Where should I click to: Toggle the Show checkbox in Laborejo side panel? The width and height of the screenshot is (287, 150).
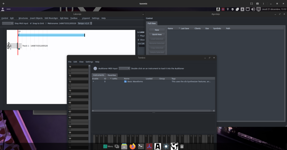[138, 40]
